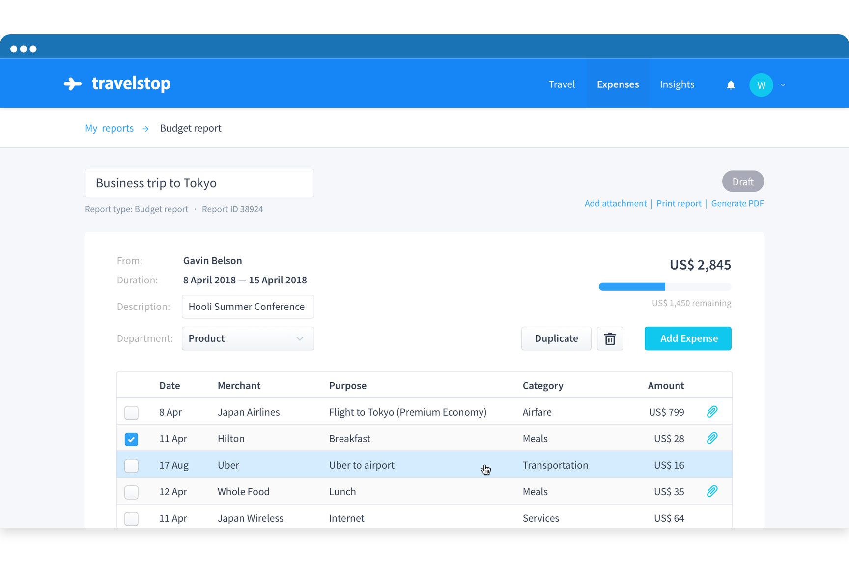Select the Uber to airport checkbox
Viewport: 849px width, 562px height.
tap(131, 466)
